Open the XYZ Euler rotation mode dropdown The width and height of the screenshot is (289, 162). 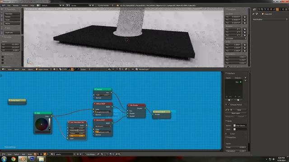[236, 38]
